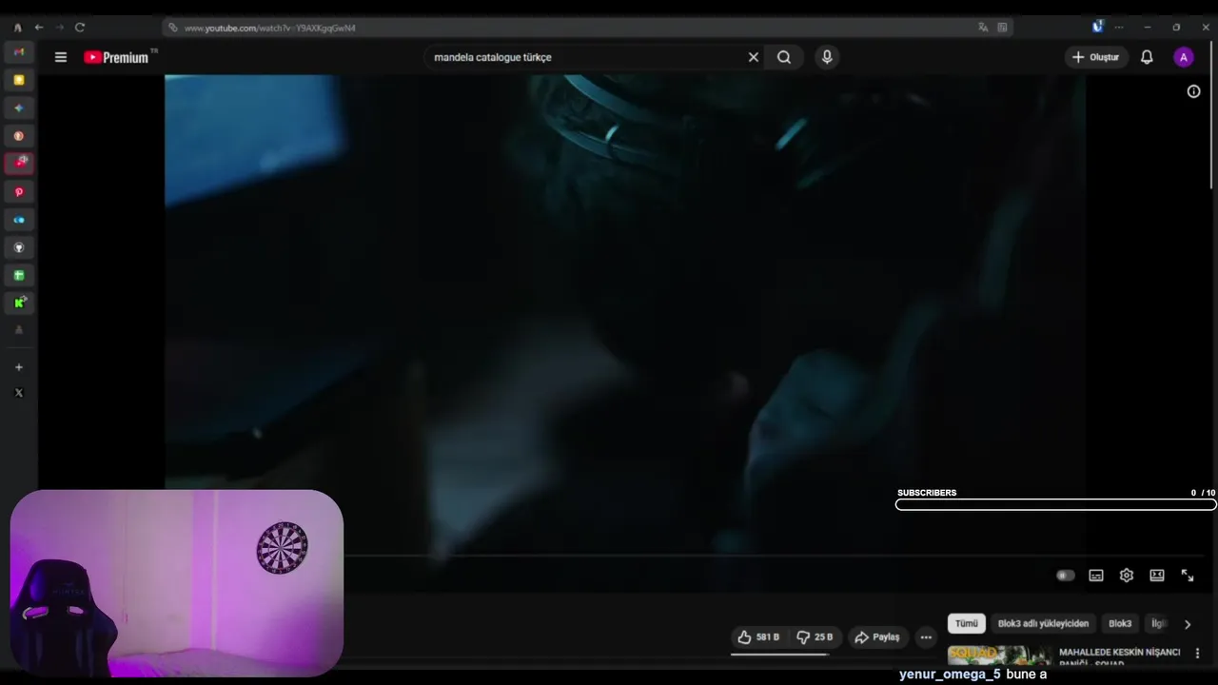Like the video (581 B)
Viewport: 1218px width, 685px height.
[758, 637]
